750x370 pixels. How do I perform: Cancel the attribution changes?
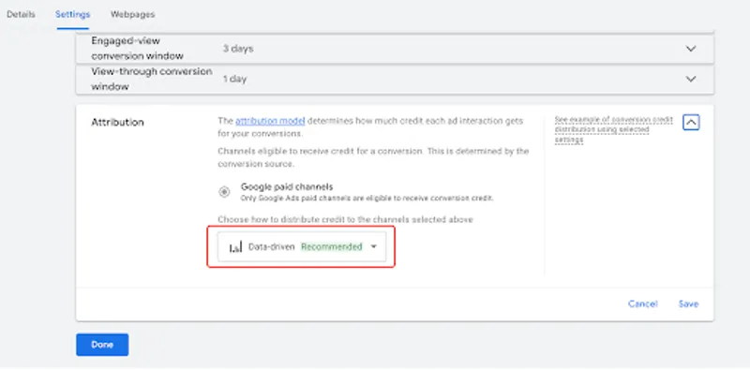643,304
